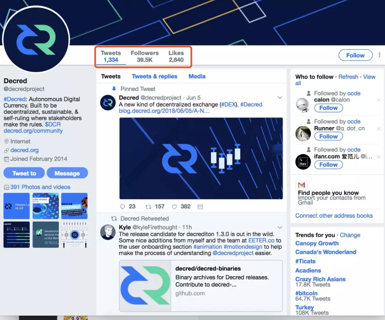The image size is (385, 320).
Task: Reply to the pinned DEX tweet
Action: click(123, 207)
